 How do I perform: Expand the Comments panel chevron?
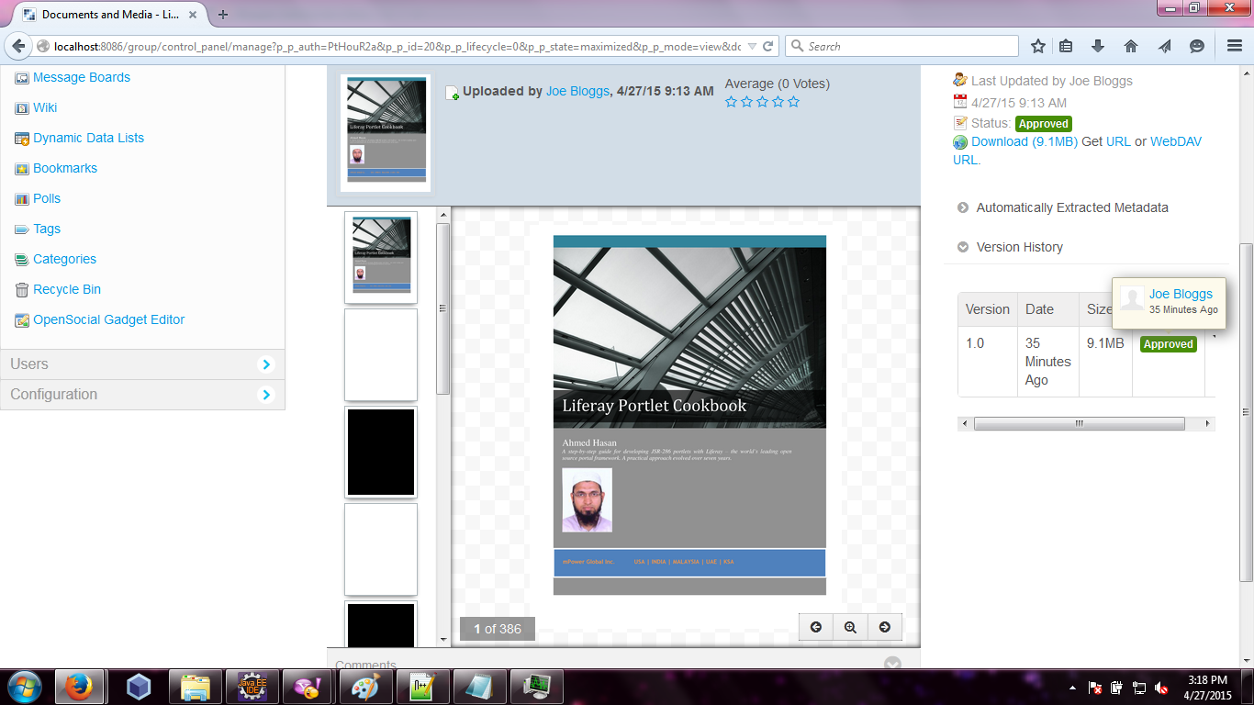click(892, 664)
